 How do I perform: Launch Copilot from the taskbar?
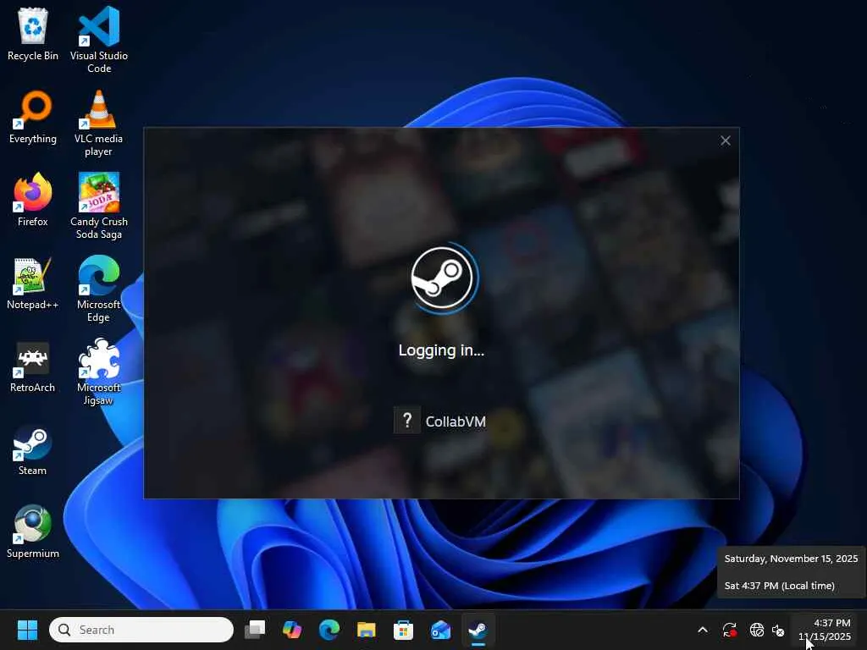(x=292, y=630)
